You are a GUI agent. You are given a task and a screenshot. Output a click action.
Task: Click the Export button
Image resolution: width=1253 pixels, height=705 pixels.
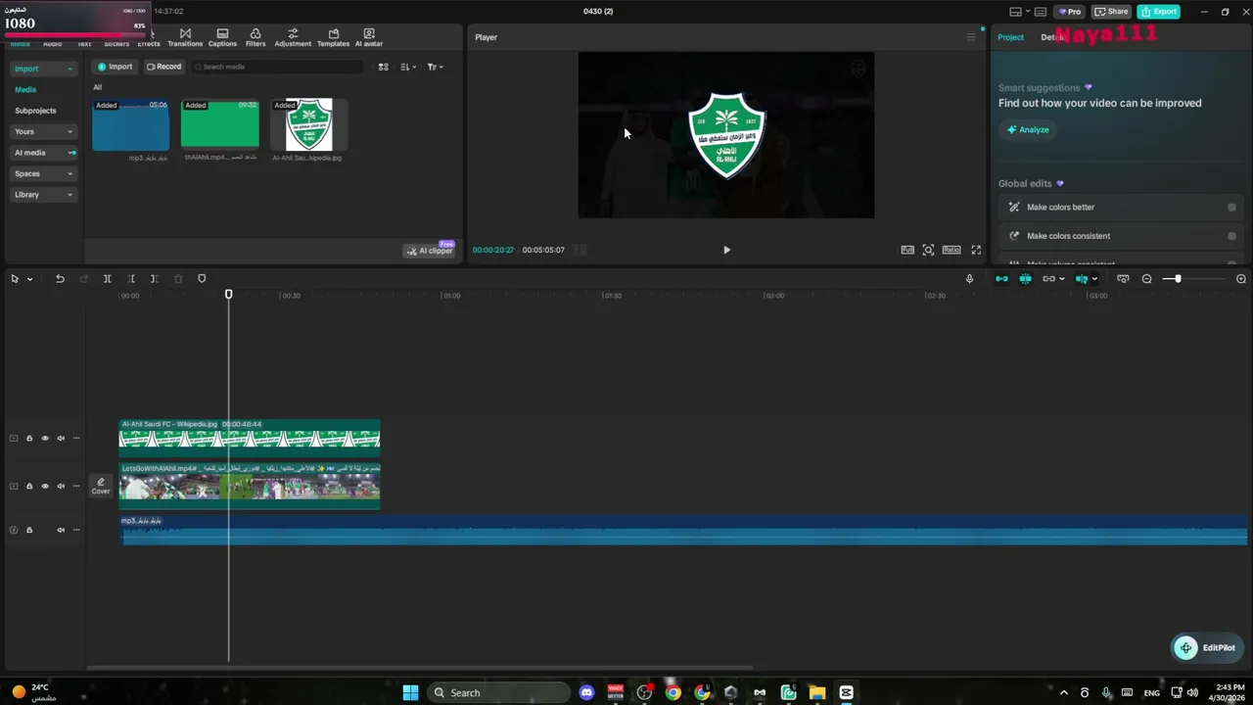[x=1159, y=12]
